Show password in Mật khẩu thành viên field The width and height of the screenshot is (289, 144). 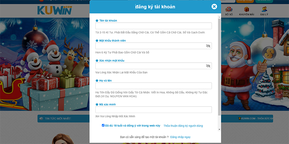tap(208, 46)
